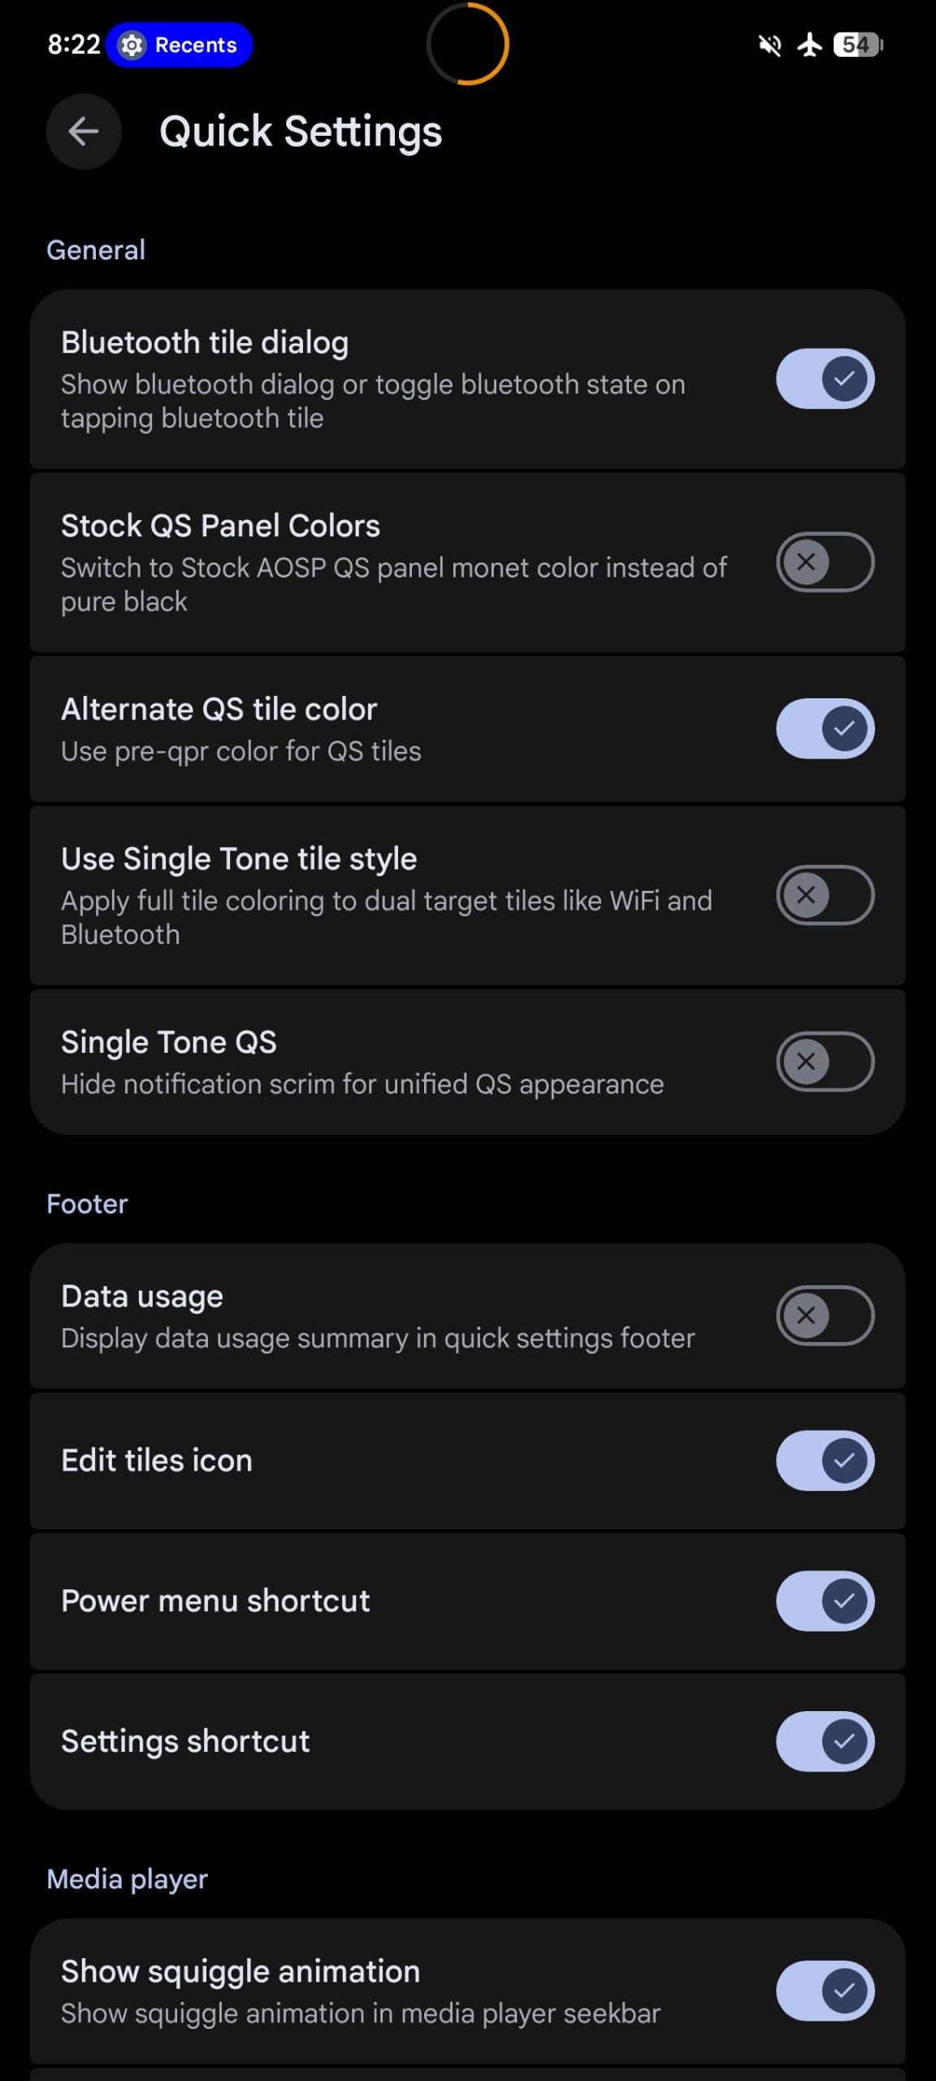Tap the airplane mode status icon
Screen dimensions: 936x2081
[809, 45]
